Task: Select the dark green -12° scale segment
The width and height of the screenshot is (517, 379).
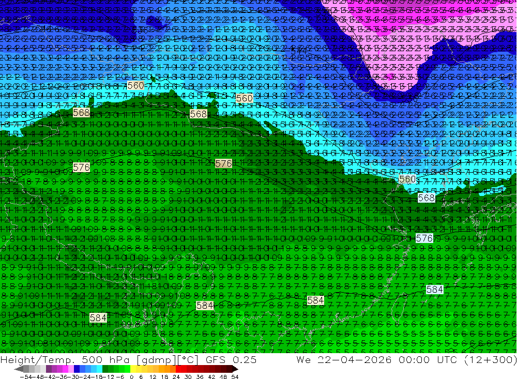Action: 105,369
